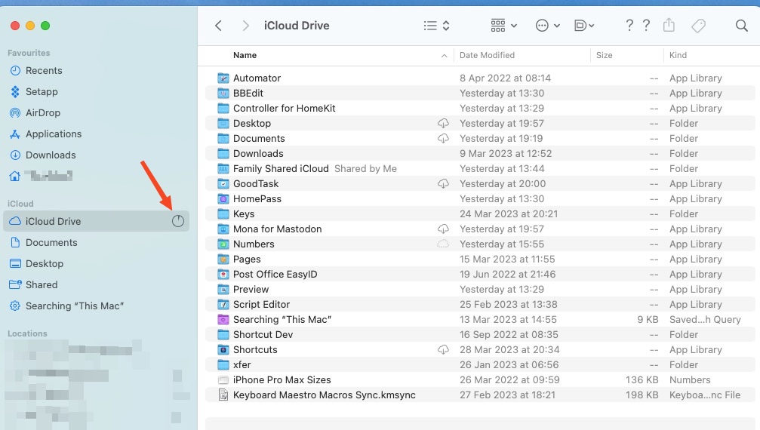The width and height of the screenshot is (760, 430).
Task: Click Shared by Me label
Action: click(365, 168)
